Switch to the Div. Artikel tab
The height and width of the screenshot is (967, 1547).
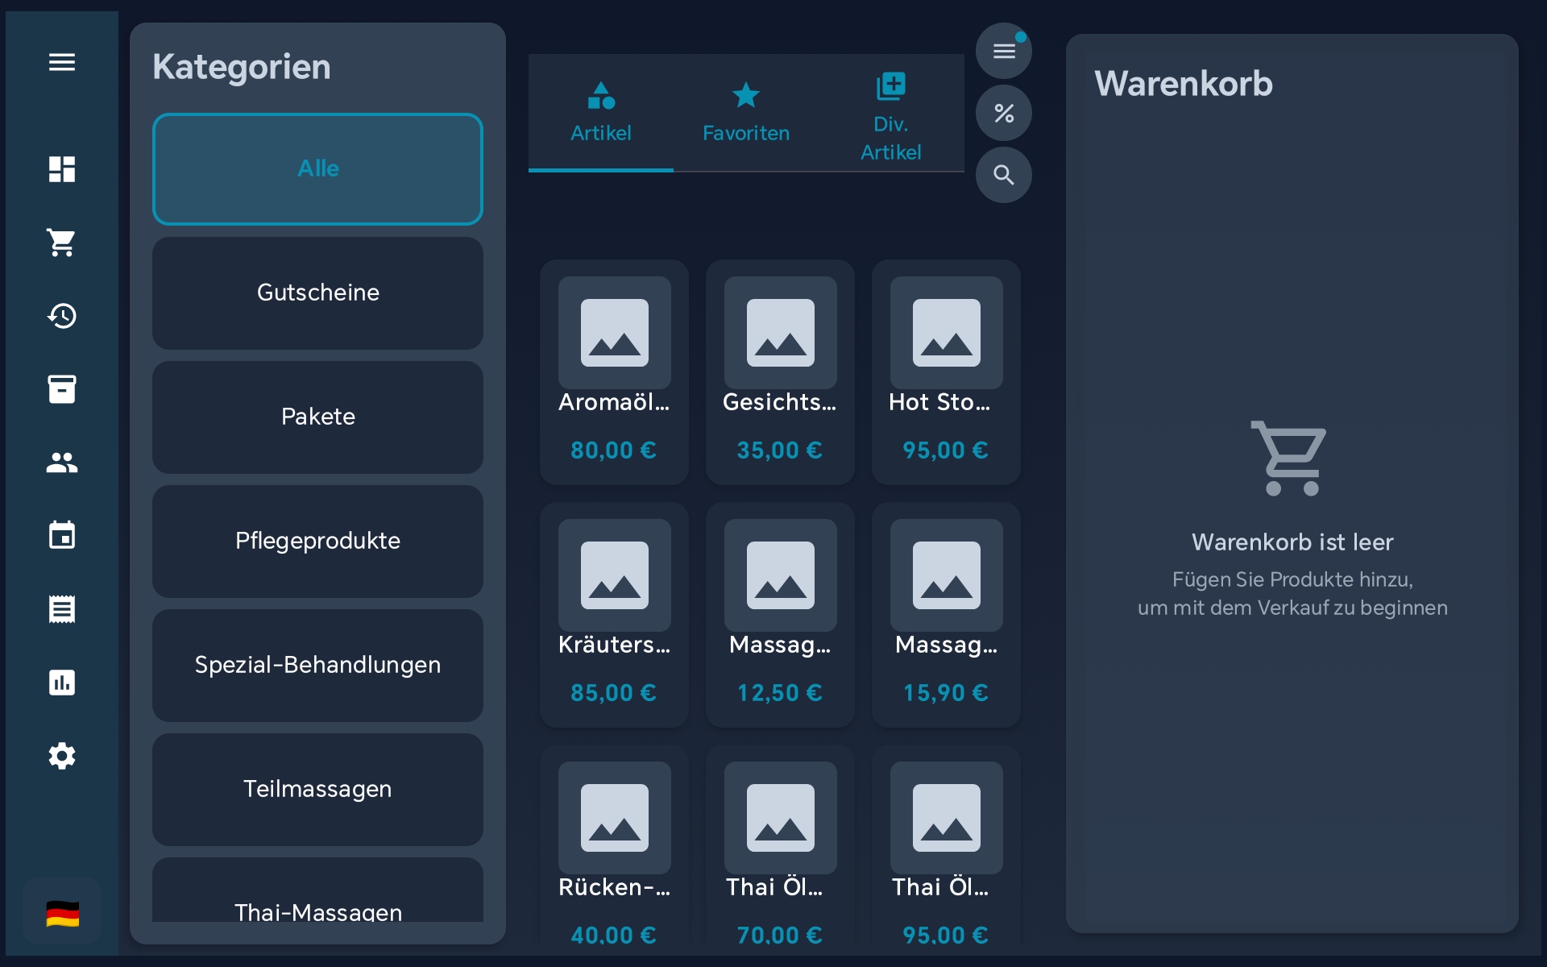point(890,113)
